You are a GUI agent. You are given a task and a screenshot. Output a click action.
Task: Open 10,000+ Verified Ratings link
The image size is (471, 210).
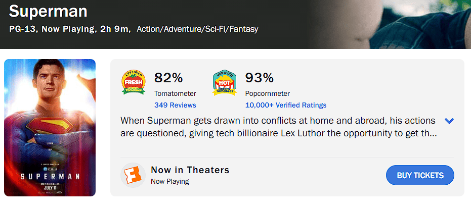(x=286, y=105)
